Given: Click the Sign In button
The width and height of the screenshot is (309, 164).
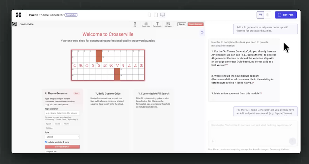Looking at the screenshot, I should pos(181,24).
